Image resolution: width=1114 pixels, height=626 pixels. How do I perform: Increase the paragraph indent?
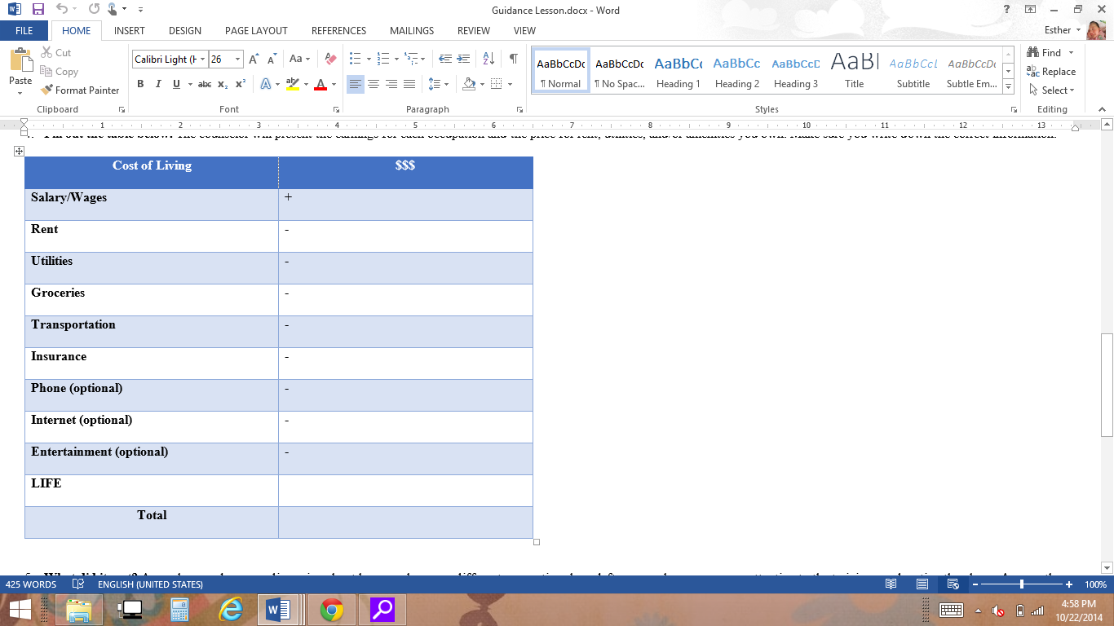click(x=464, y=60)
